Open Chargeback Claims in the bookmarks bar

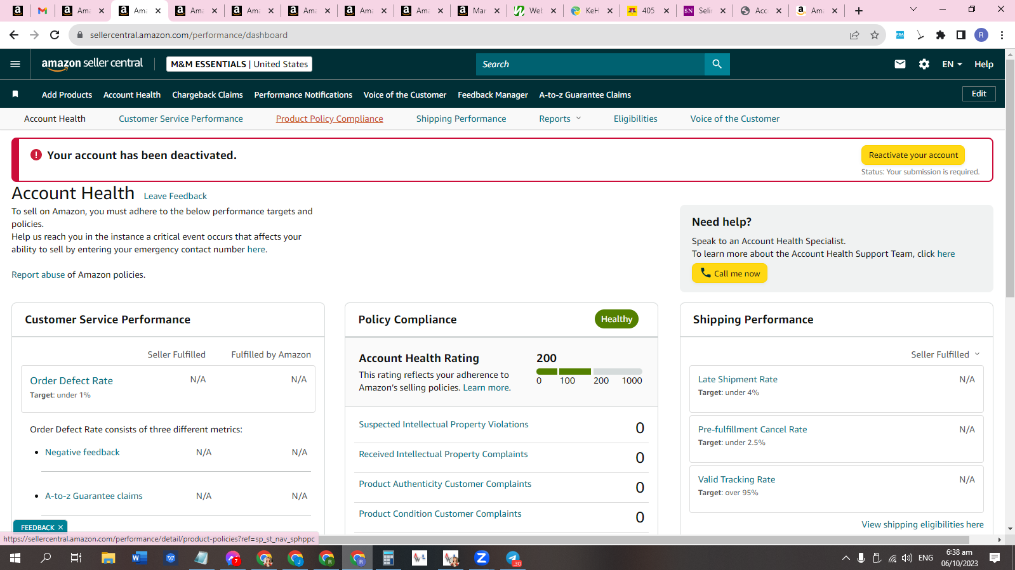coord(208,94)
